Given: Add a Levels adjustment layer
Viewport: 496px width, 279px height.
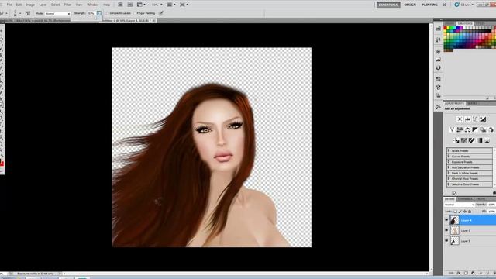Looking at the screenshot, I should [467, 119].
